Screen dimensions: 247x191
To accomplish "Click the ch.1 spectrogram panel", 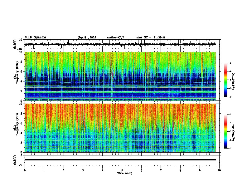I will pyautogui.click(x=120, y=76).
